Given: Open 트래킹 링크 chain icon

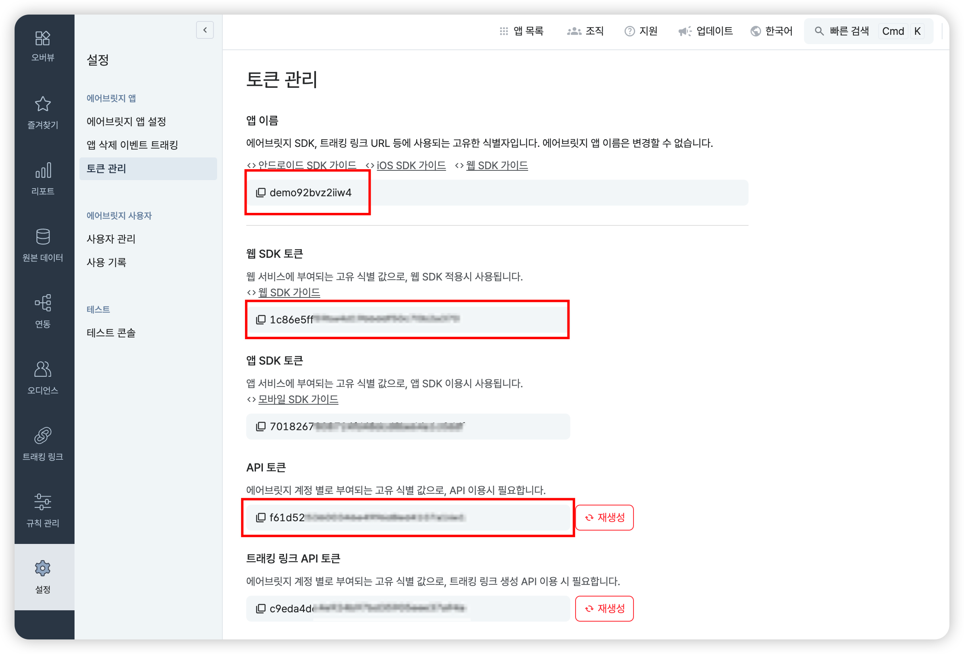Looking at the screenshot, I should pyautogui.click(x=43, y=435).
